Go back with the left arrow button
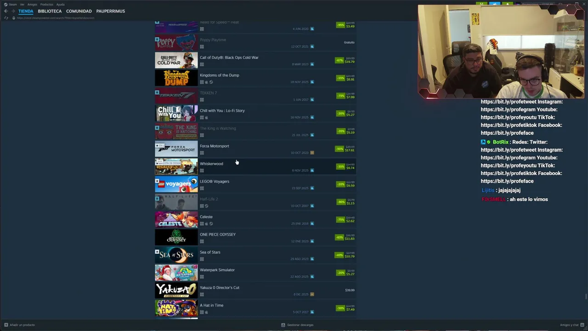Image resolution: width=588 pixels, height=331 pixels. [6, 11]
